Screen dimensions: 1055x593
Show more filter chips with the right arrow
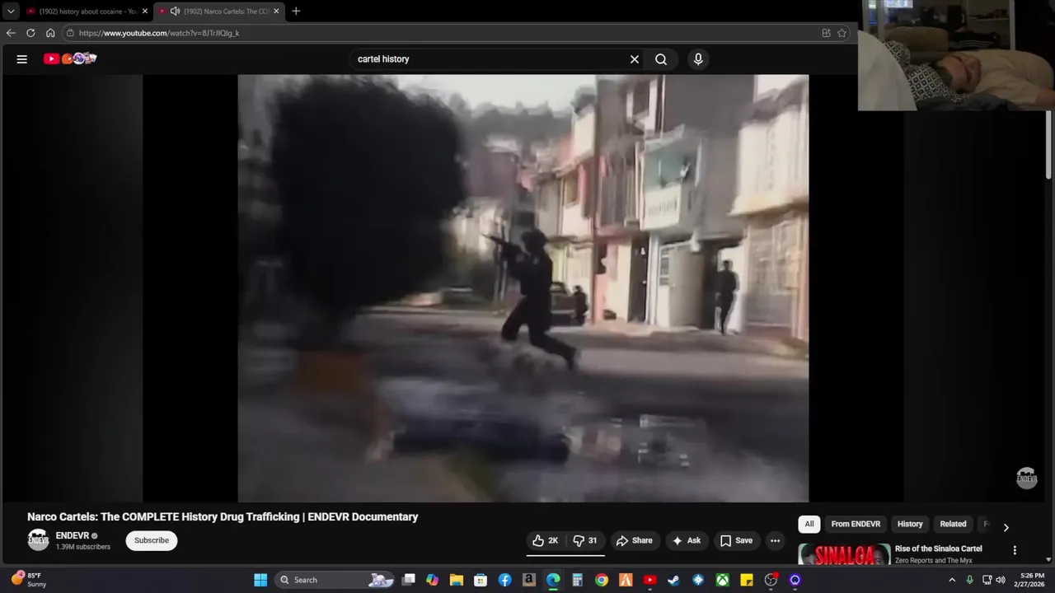coord(1006,527)
